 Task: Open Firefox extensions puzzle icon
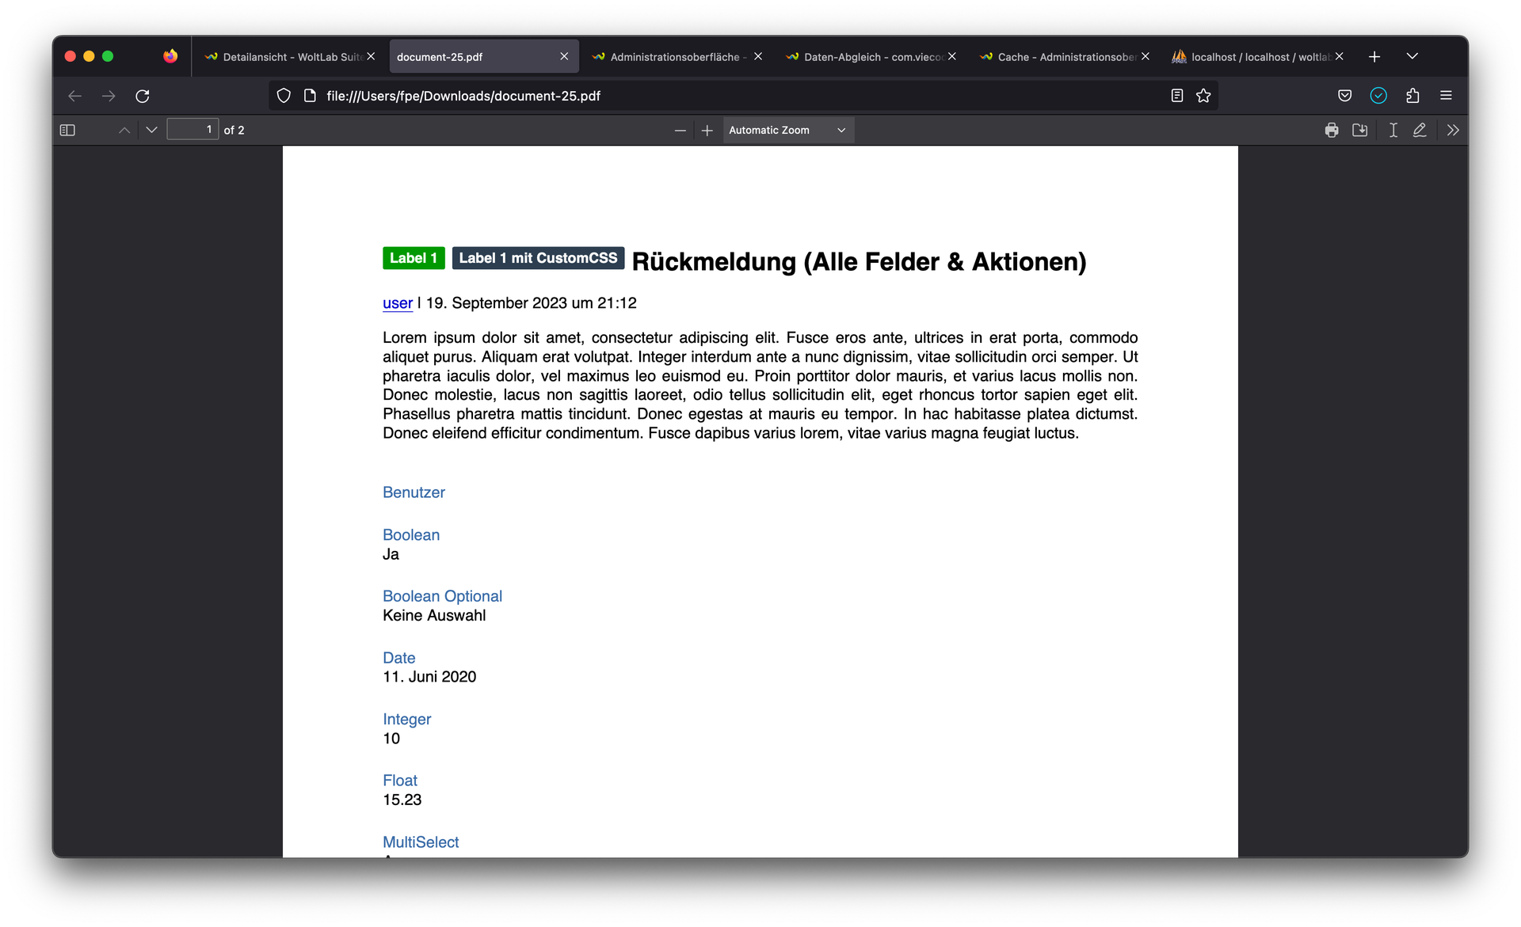(x=1412, y=96)
